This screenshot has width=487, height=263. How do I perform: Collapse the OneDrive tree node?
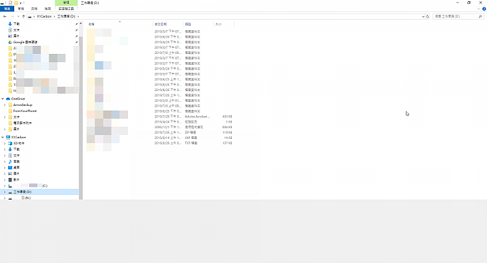(3, 99)
